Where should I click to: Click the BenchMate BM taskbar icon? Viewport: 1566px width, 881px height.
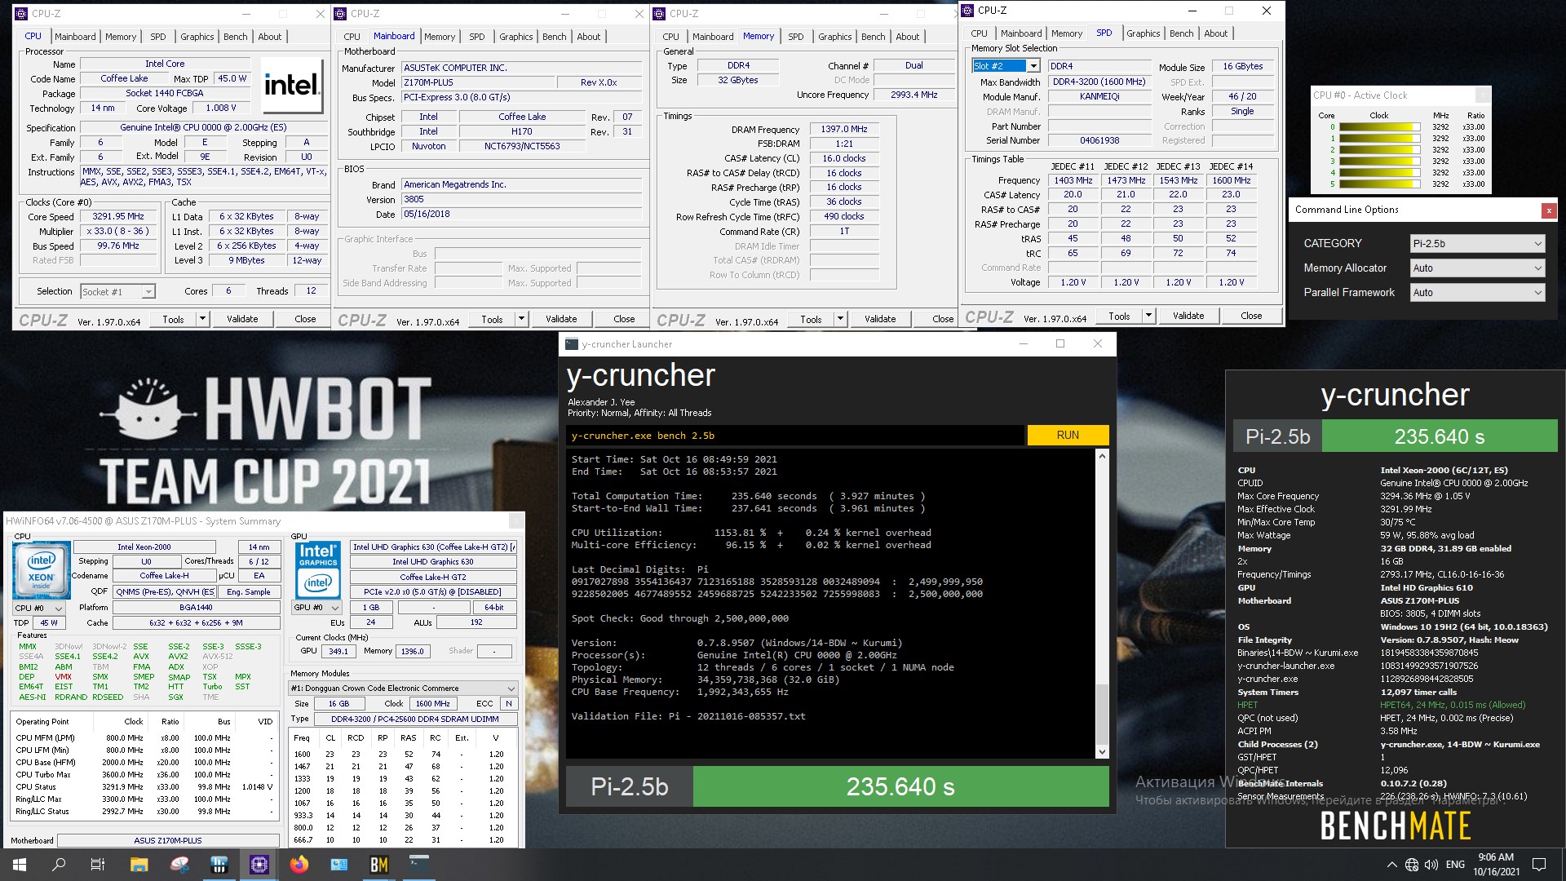(379, 865)
